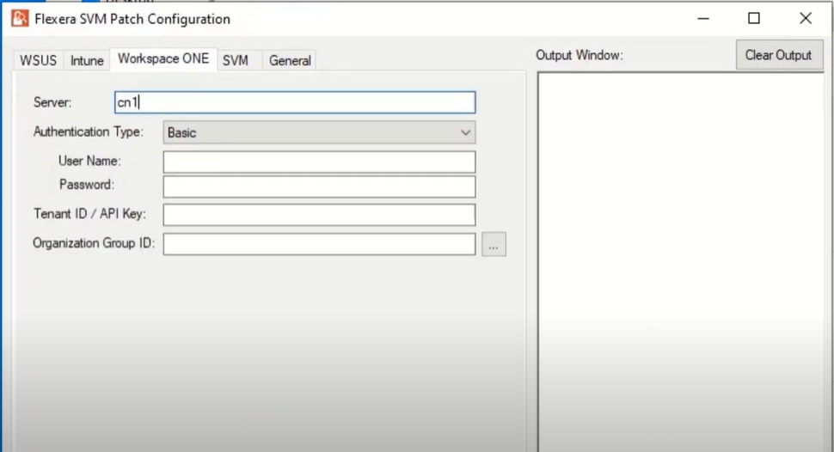Click inside the Output Window text area

pyautogui.click(x=681, y=261)
